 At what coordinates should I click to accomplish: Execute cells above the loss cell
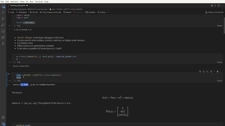(204, 71)
